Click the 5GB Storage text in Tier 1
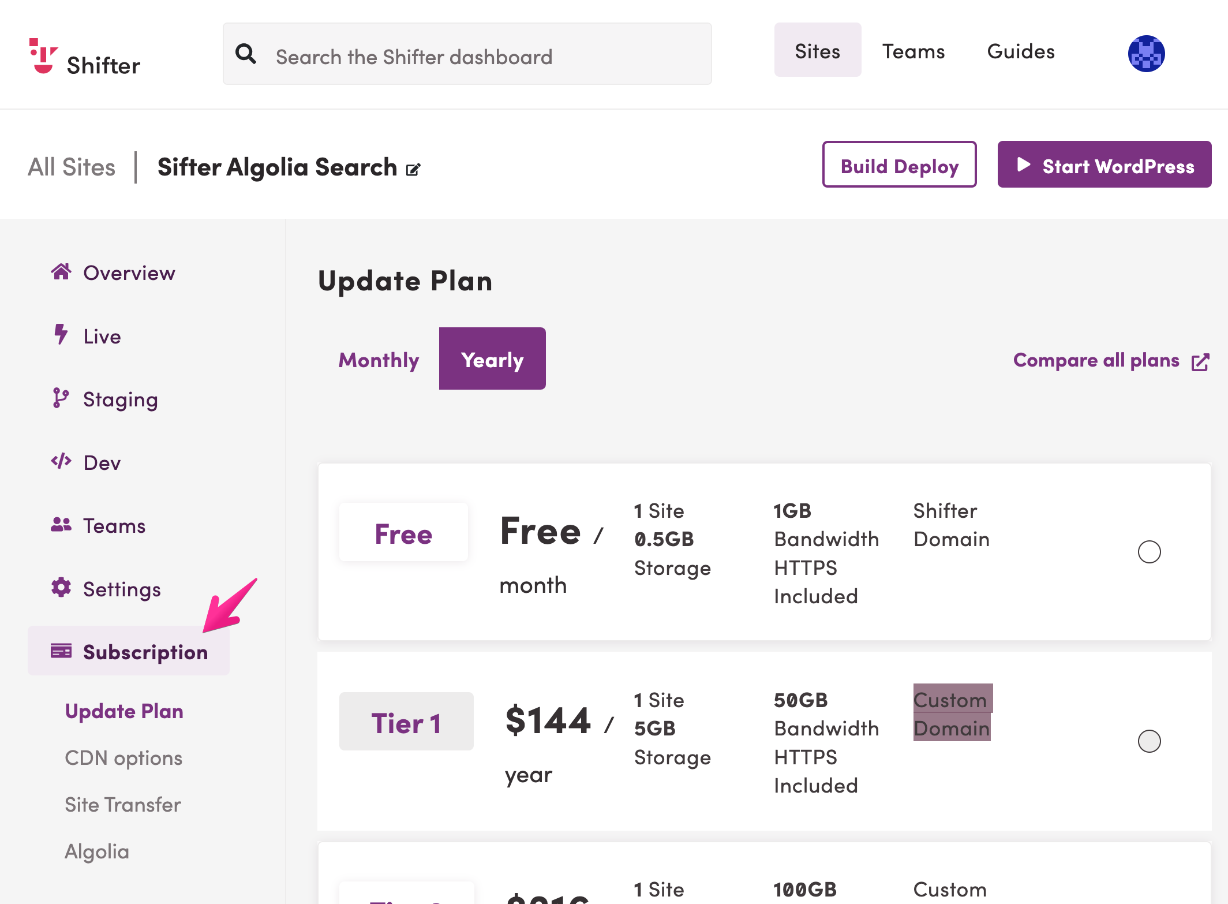The image size is (1228, 904). [x=672, y=743]
